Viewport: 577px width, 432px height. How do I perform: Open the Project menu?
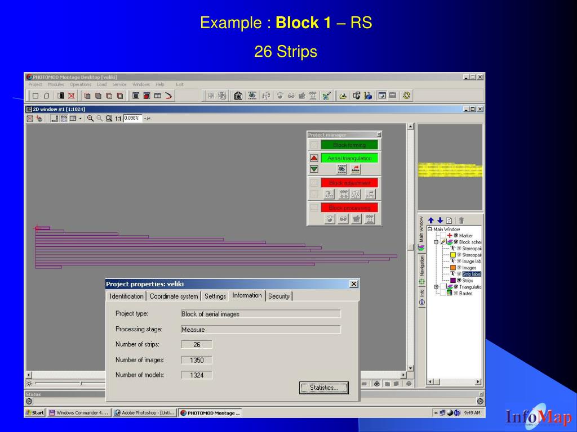click(35, 84)
